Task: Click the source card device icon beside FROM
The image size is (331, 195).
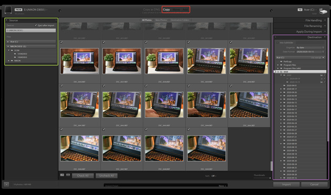Action: (8, 9)
